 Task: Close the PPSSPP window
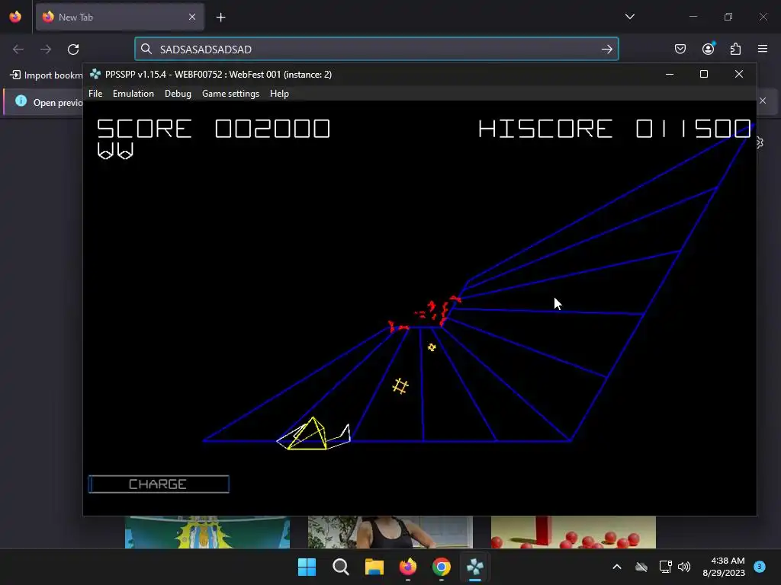(738, 74)
